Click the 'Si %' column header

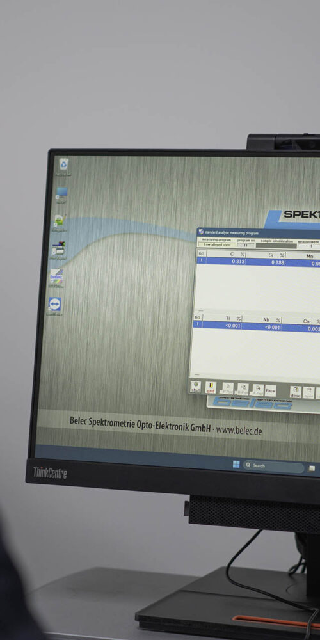coord(266,255)
